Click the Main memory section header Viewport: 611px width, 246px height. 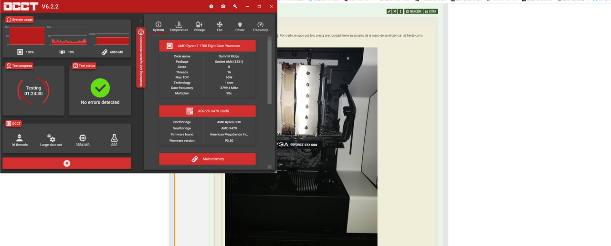click(207, 159)
